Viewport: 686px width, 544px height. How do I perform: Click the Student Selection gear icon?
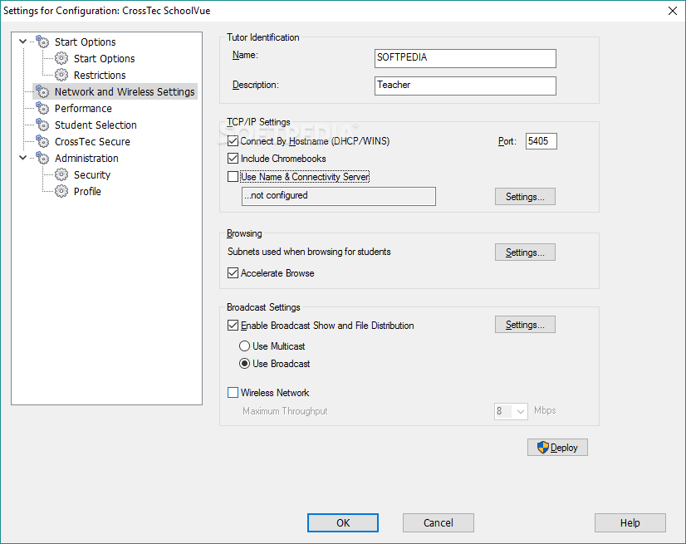point(42,125)
